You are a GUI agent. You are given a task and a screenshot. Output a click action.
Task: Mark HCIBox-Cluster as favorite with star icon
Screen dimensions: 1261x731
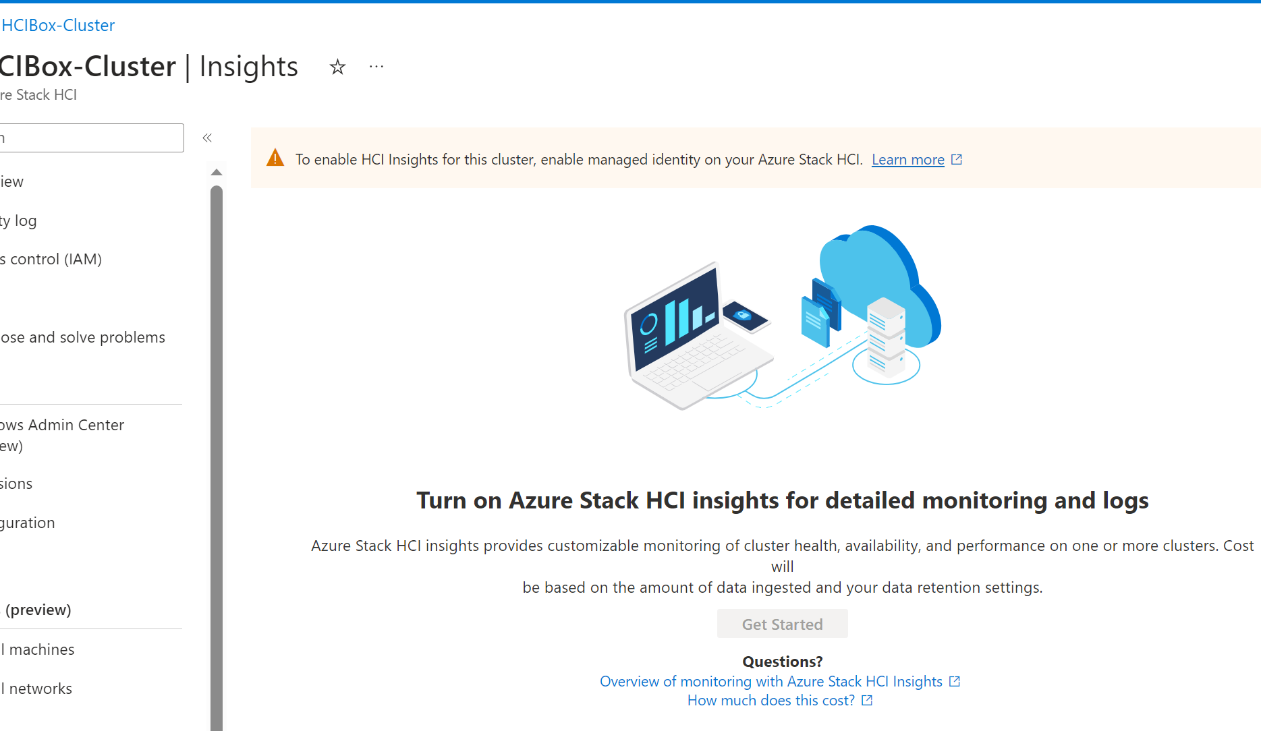tap(337, 67)
